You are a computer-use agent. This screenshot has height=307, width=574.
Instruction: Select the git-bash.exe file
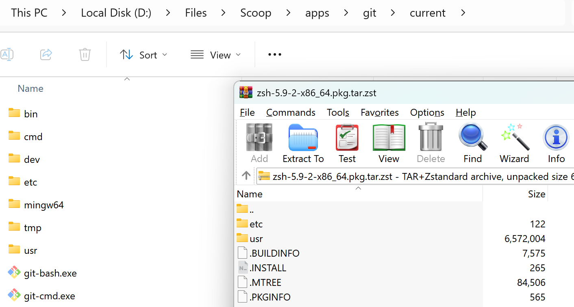(43, 273)
